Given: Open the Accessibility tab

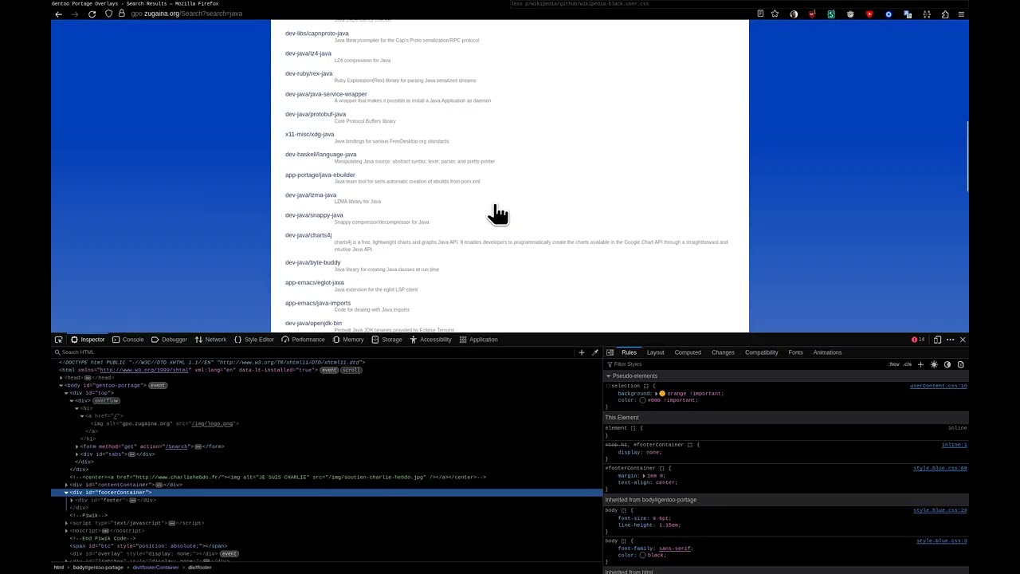Looking at the screenshot, I should pyautogui.click(x=430, y=340).
